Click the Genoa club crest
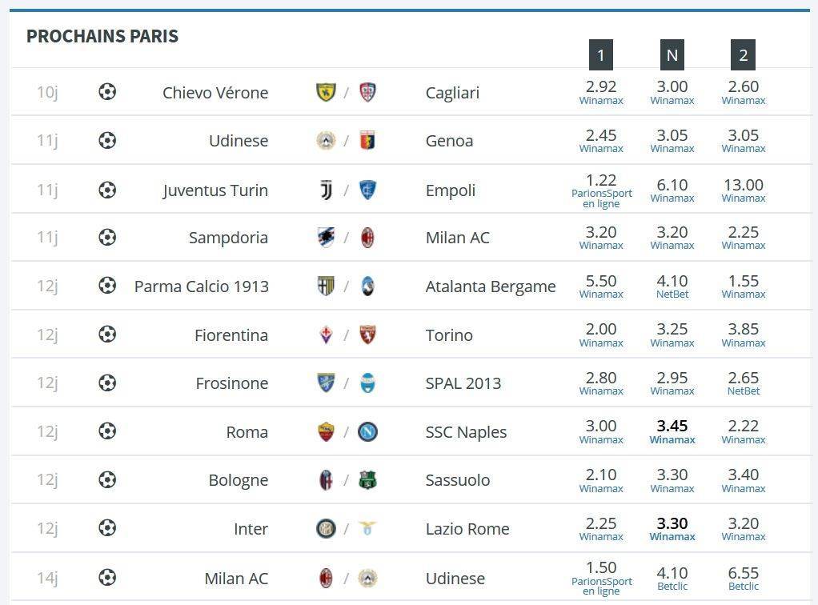Image resolution: width=818 pixels, height=605 pixels. point(367,141)
